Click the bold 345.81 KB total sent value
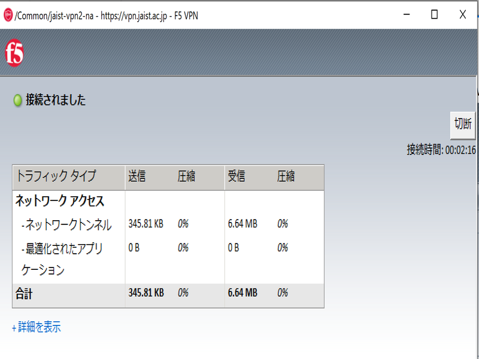Screen dimensions: 479x359 pyautogui.click(x=146, y=293)
